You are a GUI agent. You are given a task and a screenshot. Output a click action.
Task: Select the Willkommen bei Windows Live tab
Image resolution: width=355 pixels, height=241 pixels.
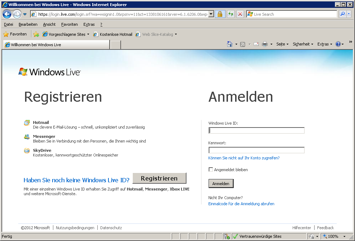(x=57, y=45)
